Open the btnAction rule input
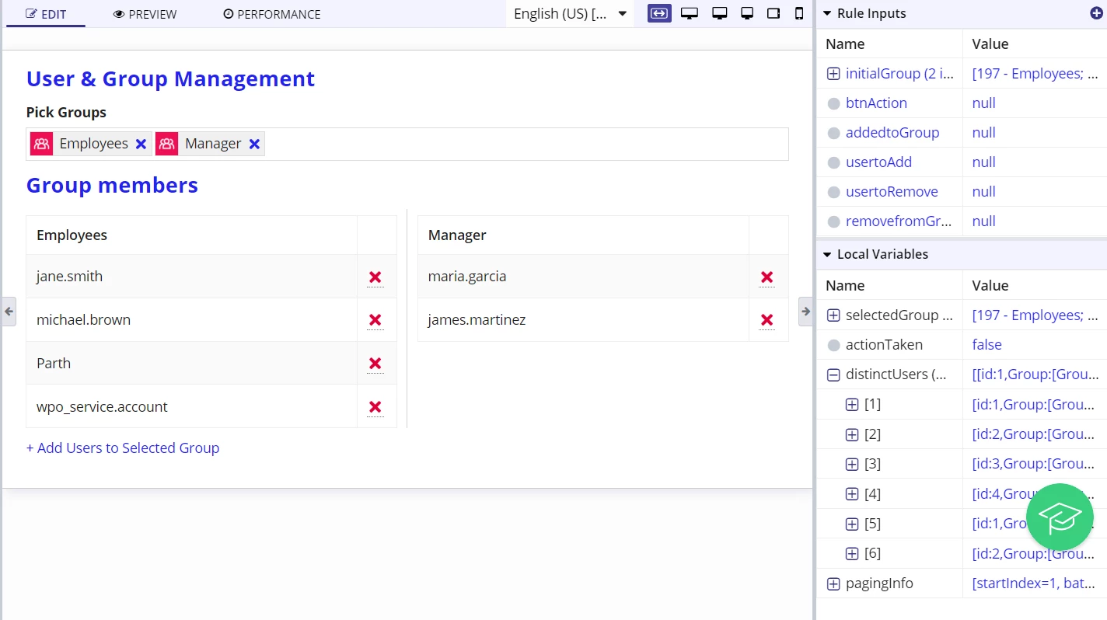This screenshot has width=1107, height=620. pos(876,103)
